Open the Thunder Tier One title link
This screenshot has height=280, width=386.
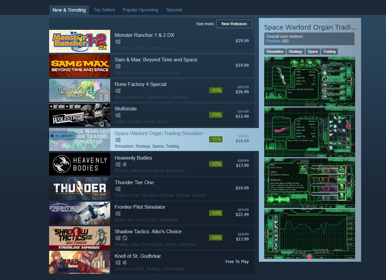point(134,182)
